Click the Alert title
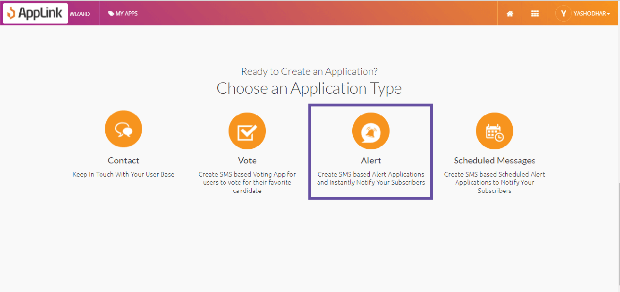Screen dimensions: 620x292 pyautogui.click(x=371, y=161)
